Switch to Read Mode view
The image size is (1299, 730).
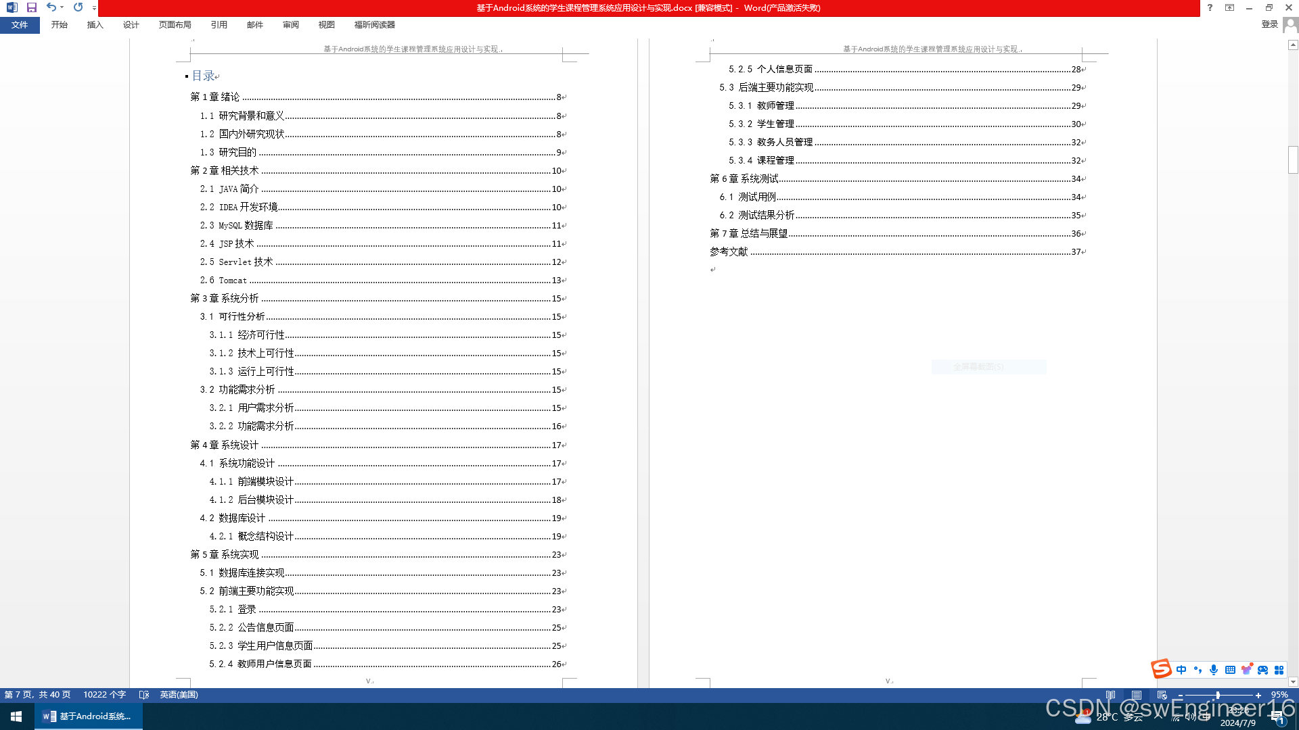point(1110,695)
